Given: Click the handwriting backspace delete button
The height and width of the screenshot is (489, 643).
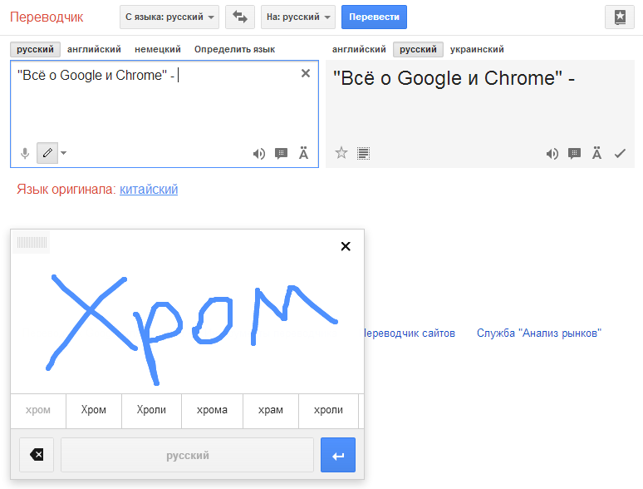Looking at the screenshot, I should pyautogui.click(x=37, y=455).
